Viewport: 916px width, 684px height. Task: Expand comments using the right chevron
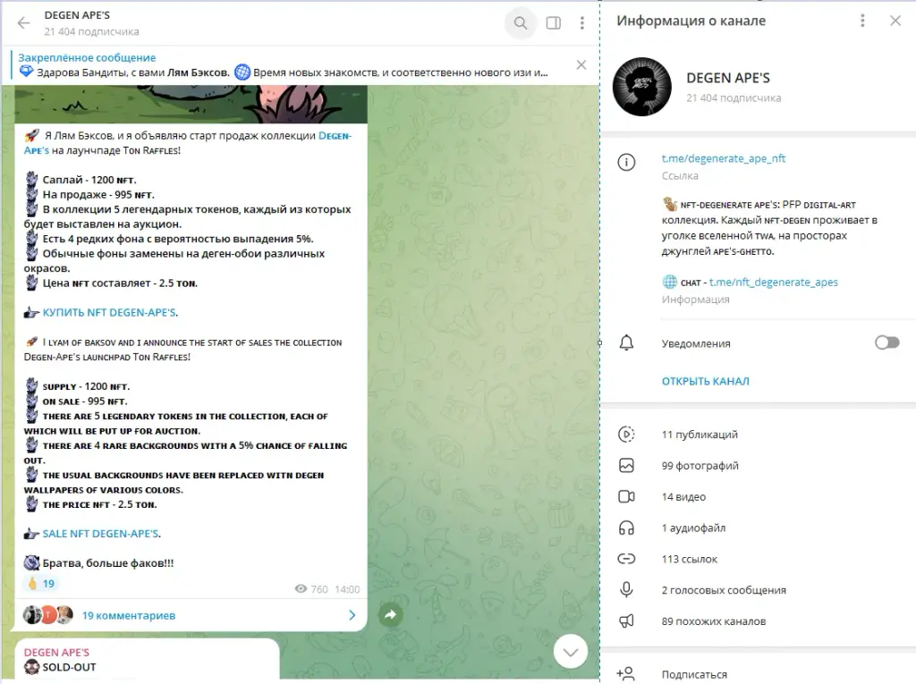coord(352,615)
